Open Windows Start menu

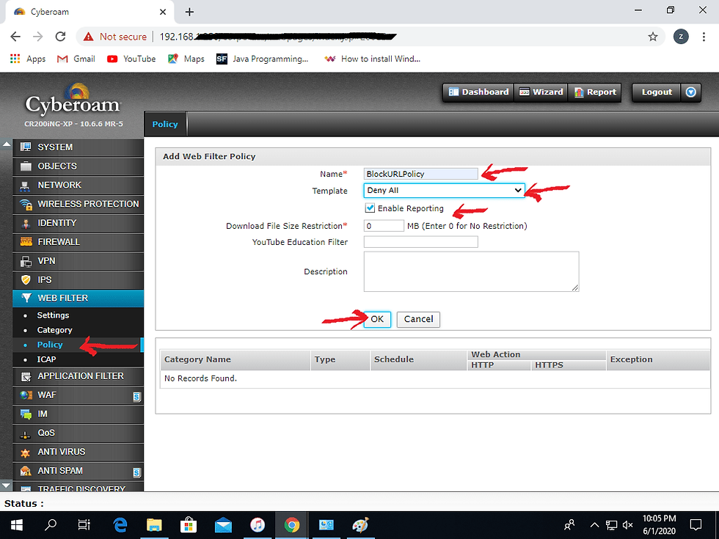point(16,525)
